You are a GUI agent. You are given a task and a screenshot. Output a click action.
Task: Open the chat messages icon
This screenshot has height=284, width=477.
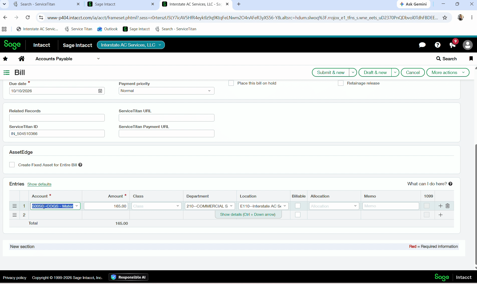pos(422,45)
